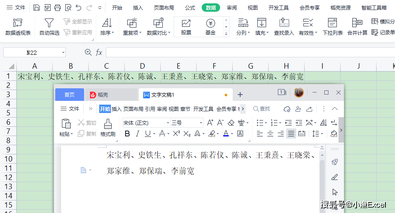Click the formula bar input field

250,52
